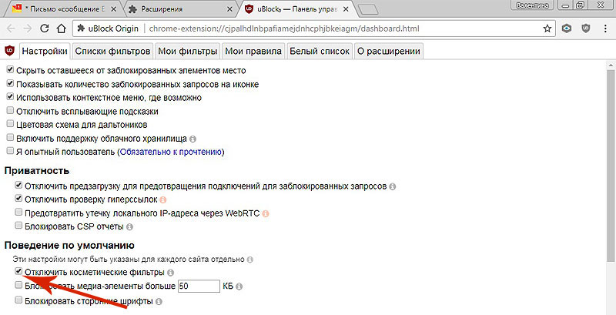Switch to Мои правила tab
The width and height of the screenshot is (616, 315).
(x=253, y=51)
